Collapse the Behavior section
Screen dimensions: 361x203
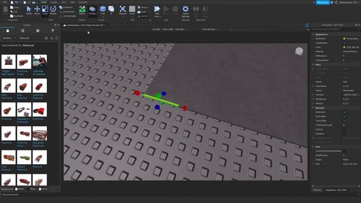coord(313,108)
